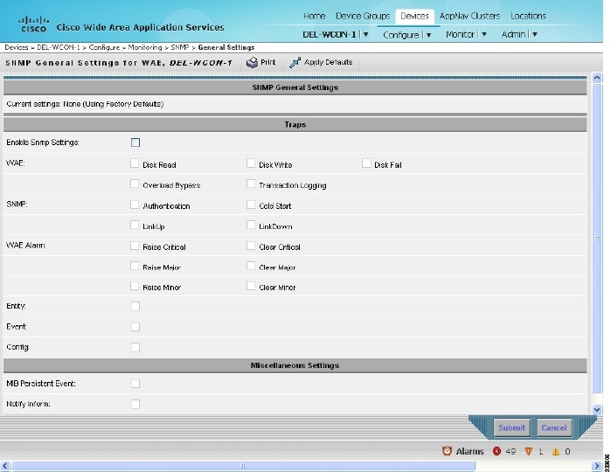Enable Snmp Settings checkbox
This screenshot has height=472, width=611.
135,142
